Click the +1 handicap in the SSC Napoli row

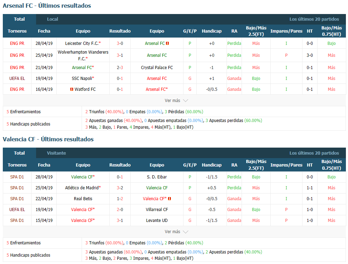click(x=211, y=79)
